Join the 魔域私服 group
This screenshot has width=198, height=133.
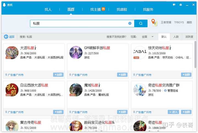point(122,112)
